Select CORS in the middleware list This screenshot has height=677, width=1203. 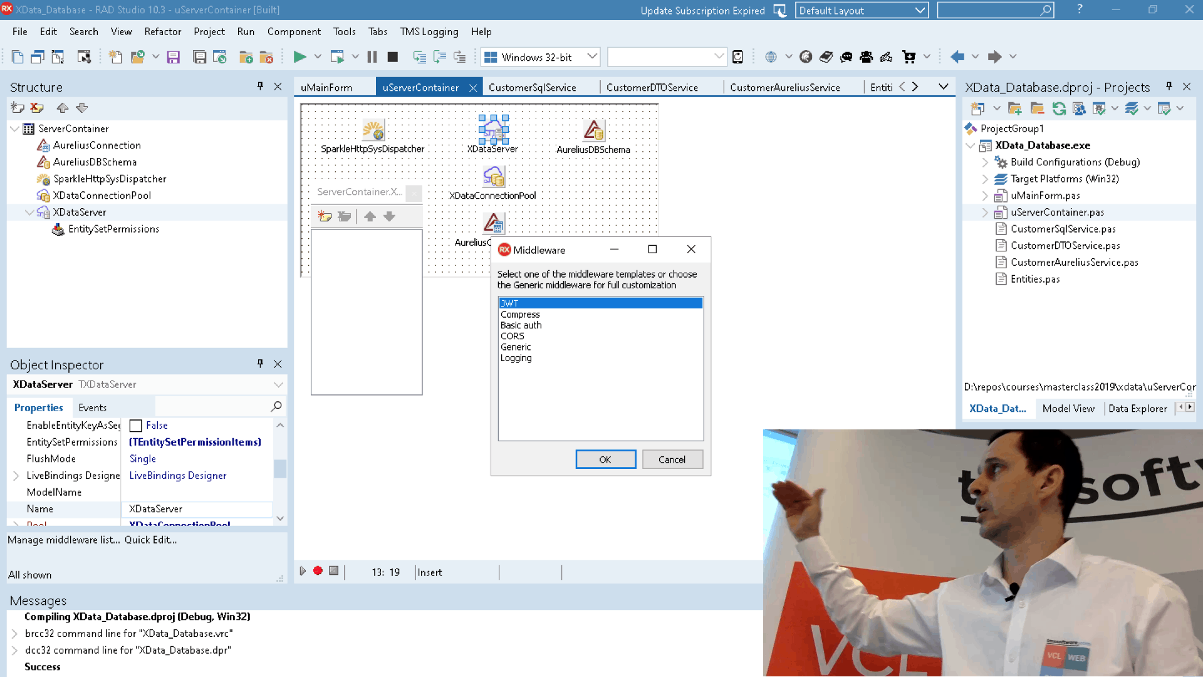(x=513, y=336)
